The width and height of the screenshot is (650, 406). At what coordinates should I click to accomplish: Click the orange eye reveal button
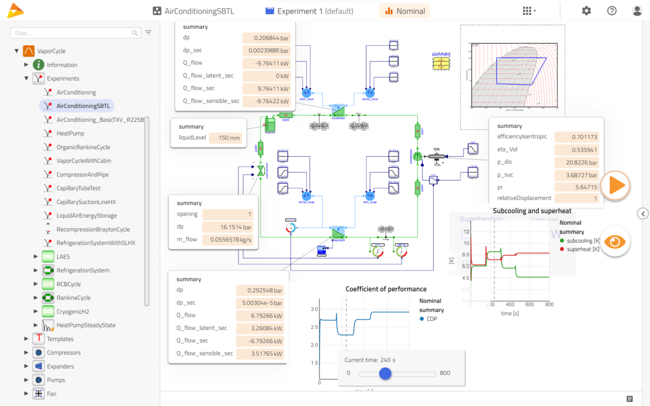tap(615, 242)
